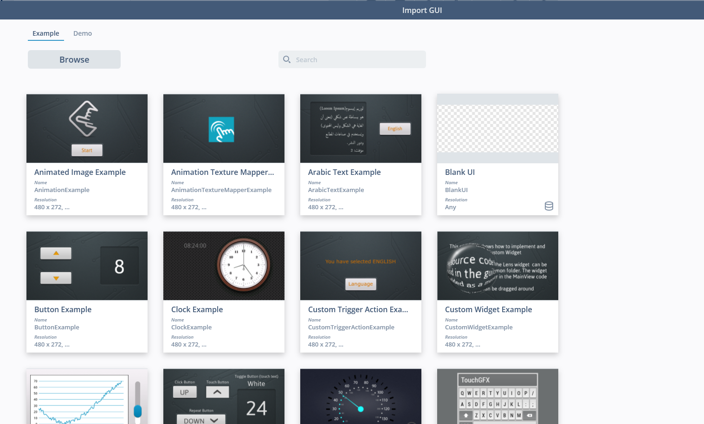
Task: Click the "Custom Trigger Action Exa..." title
Action: 358,309
